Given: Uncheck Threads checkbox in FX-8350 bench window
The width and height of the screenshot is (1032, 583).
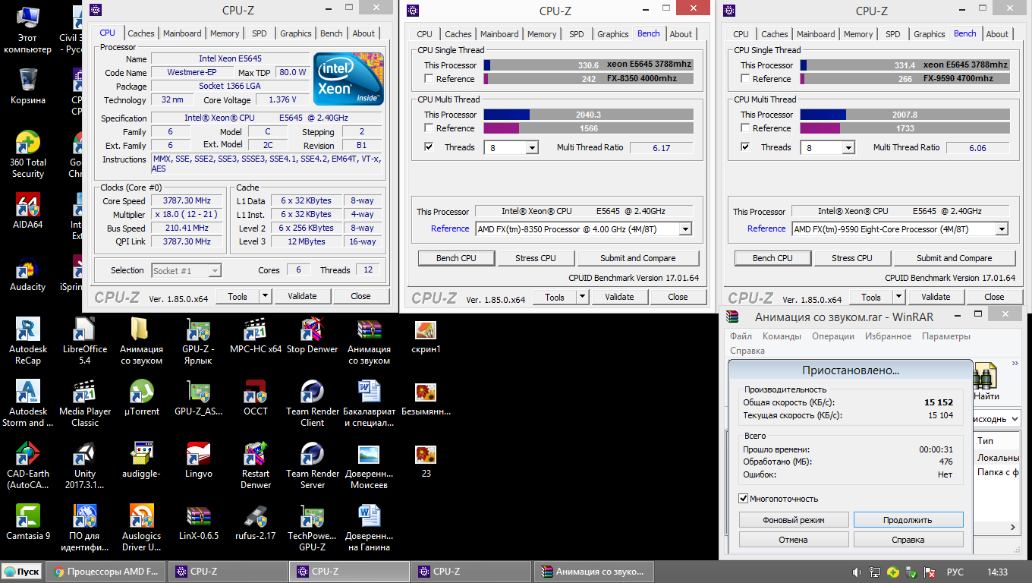Looking at the screenshot, I should (x=429, y=147).
